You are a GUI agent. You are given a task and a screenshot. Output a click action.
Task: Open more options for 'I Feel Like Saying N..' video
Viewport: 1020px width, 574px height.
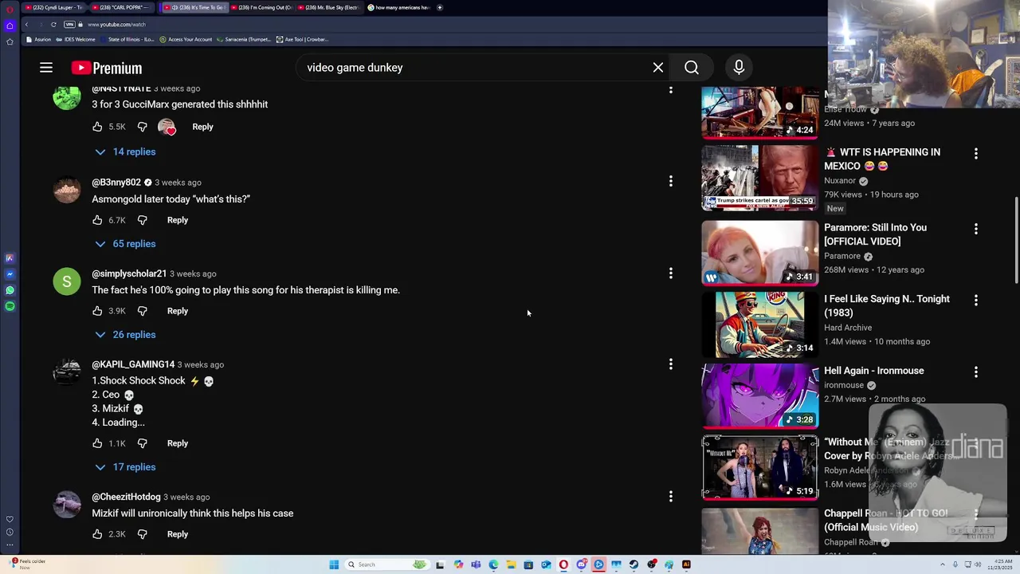pyautogui.click(x=976, y=301)
